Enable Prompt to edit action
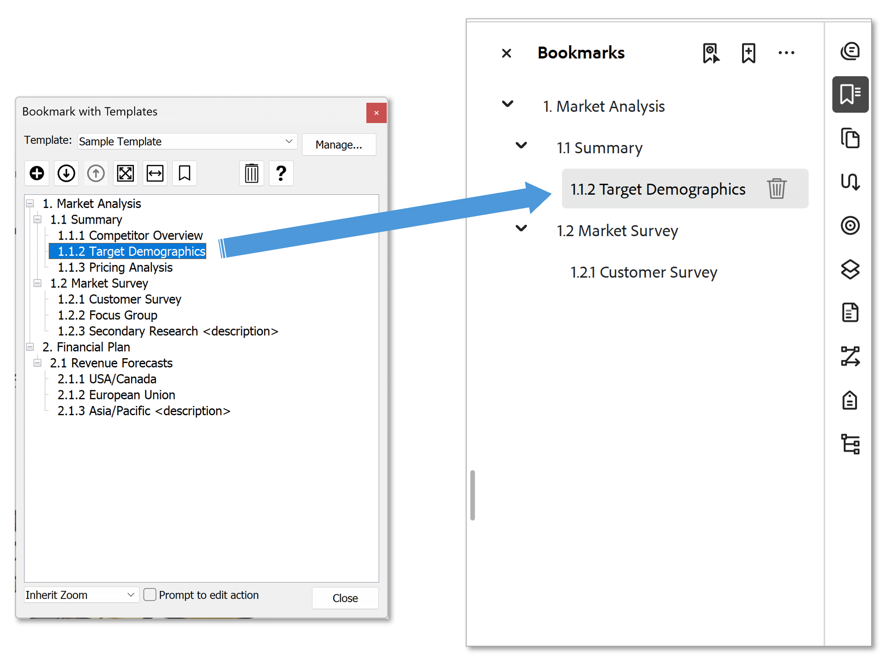Screen dimensions: 892x667 click(150, 594)
